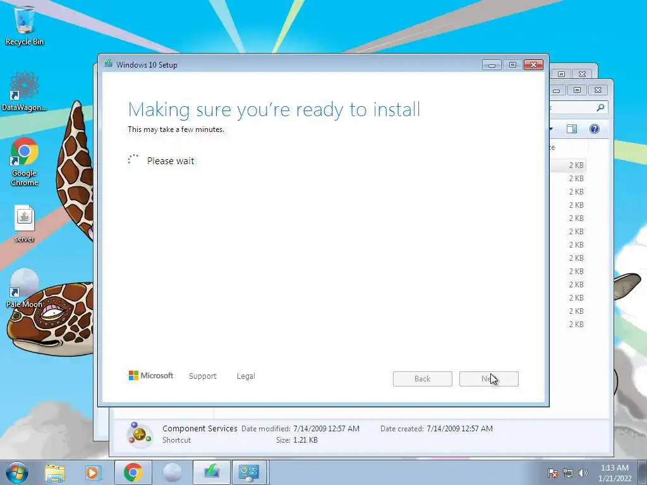Close the Windows 10 Setup window
This screenshot has height=485, width=647.
533,65
